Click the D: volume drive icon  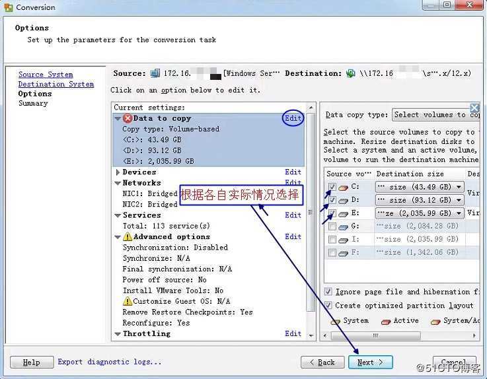tap(343, 201)
